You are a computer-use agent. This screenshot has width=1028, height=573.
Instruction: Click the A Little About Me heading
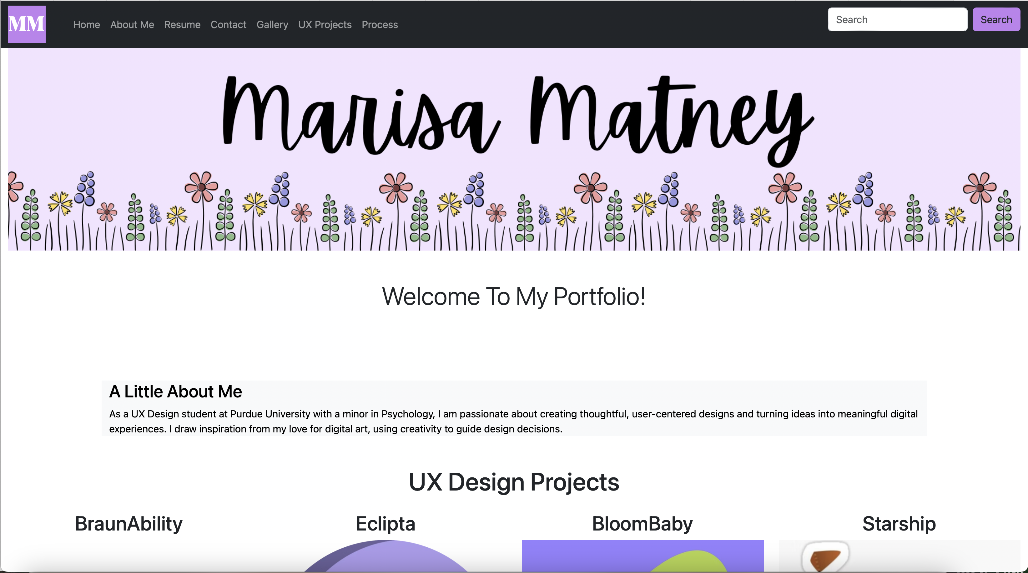point(176,391)
